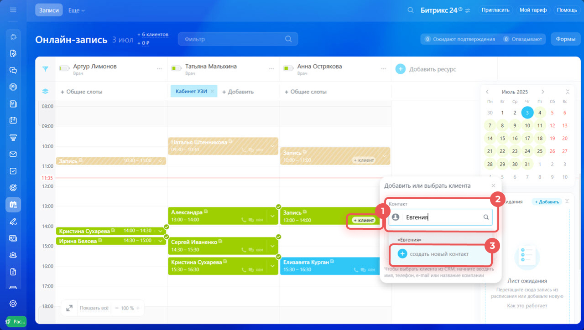The width and height of the screenshot is (584, 330).
Task: Open the settings gear in sidebar
Action: pos(13,304)
